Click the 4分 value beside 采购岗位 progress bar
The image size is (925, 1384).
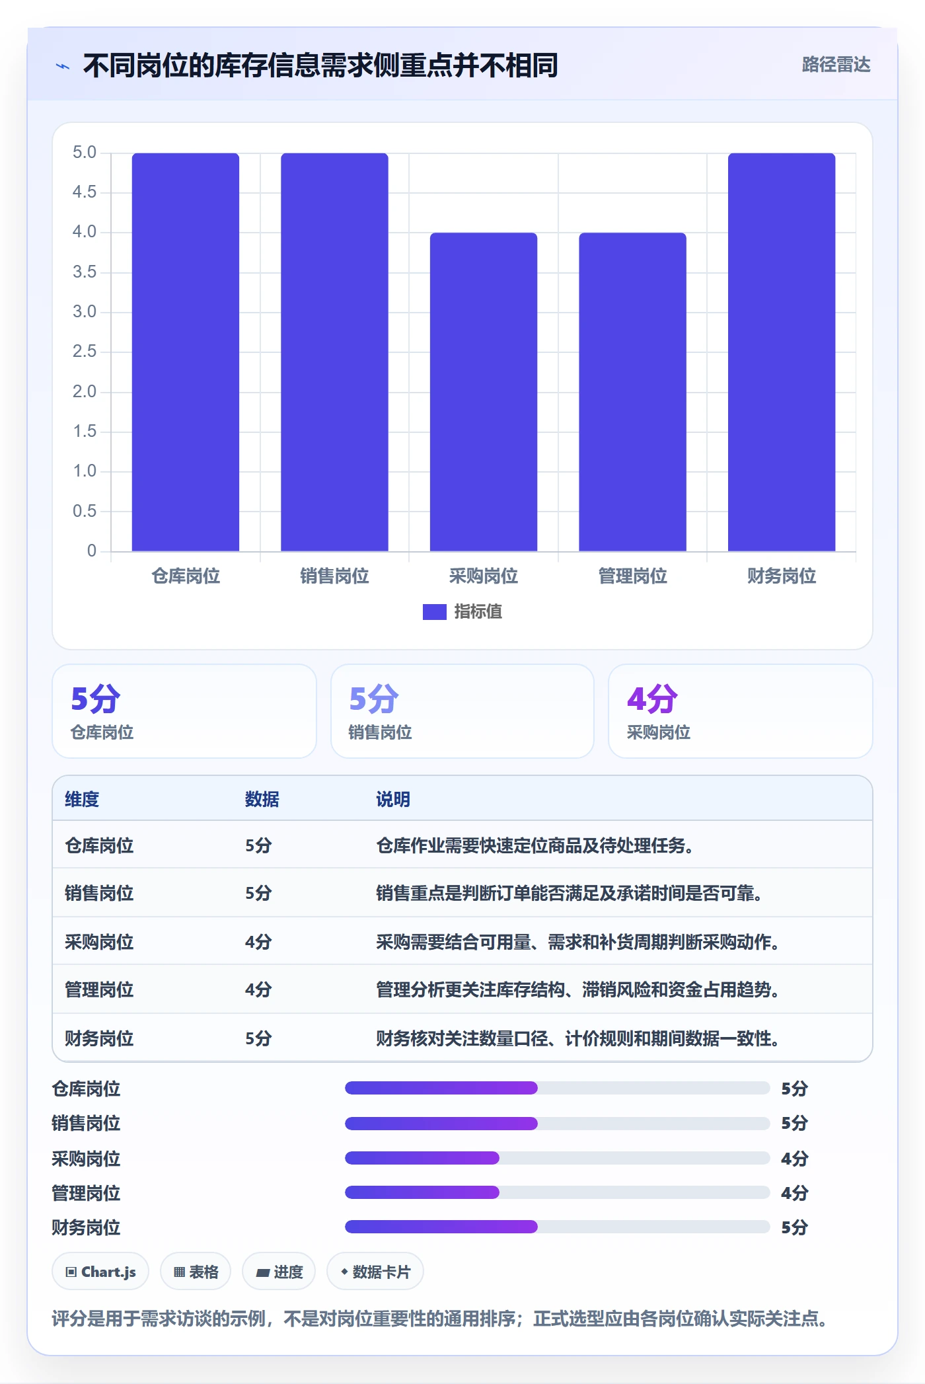click(x=795, y=1159)
